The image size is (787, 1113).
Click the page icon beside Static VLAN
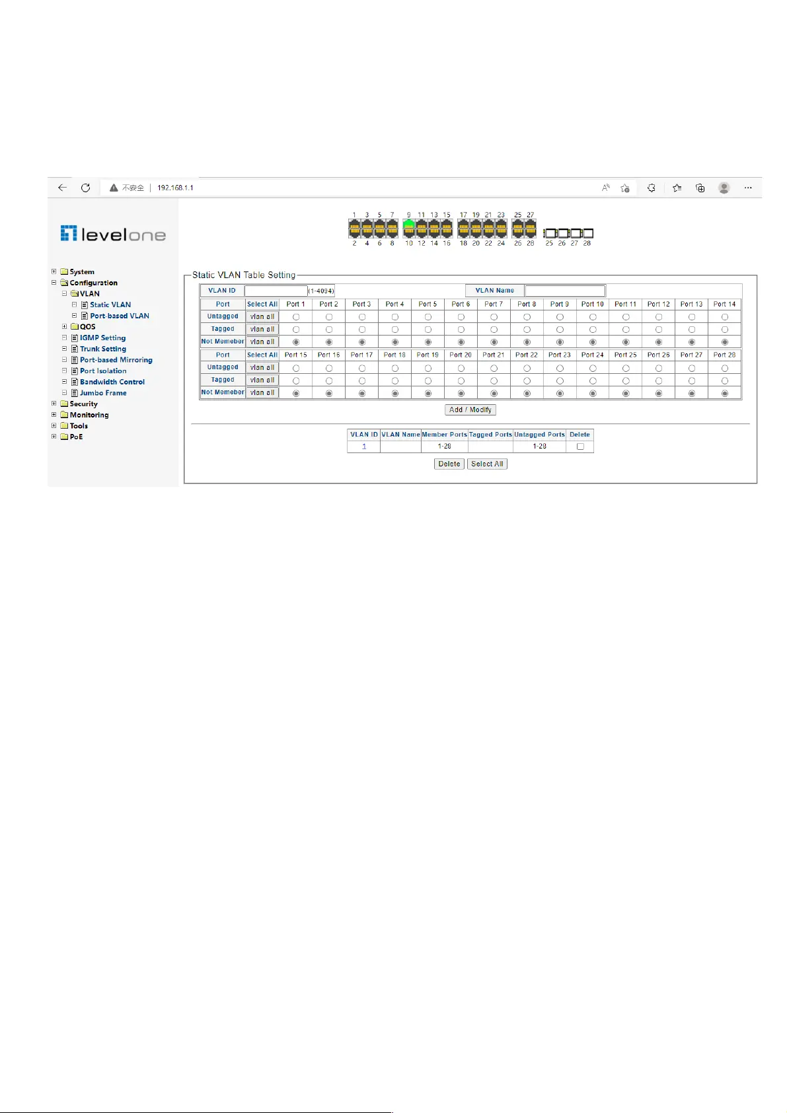click(x=85, y=305)
